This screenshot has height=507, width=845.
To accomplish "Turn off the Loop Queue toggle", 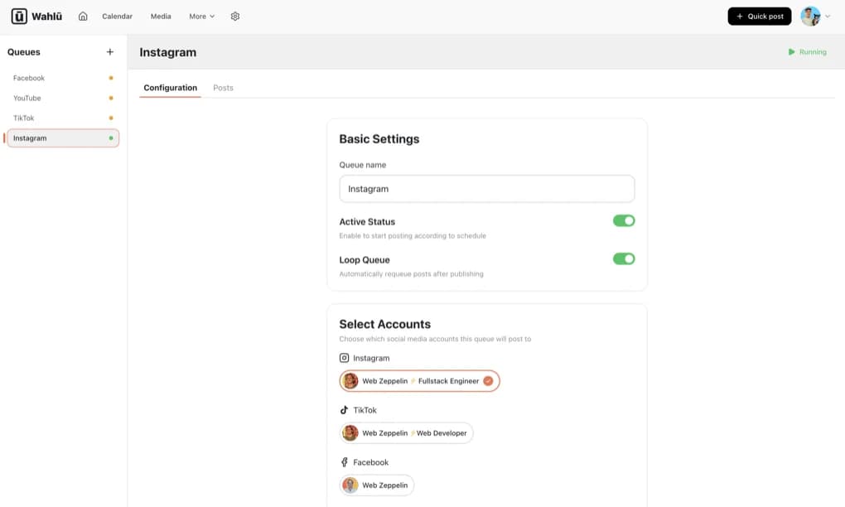I will (622, 258).
